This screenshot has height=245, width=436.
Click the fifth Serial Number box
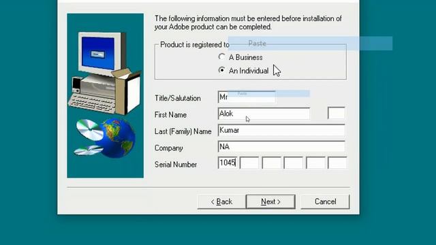click(x=315, y=163)
